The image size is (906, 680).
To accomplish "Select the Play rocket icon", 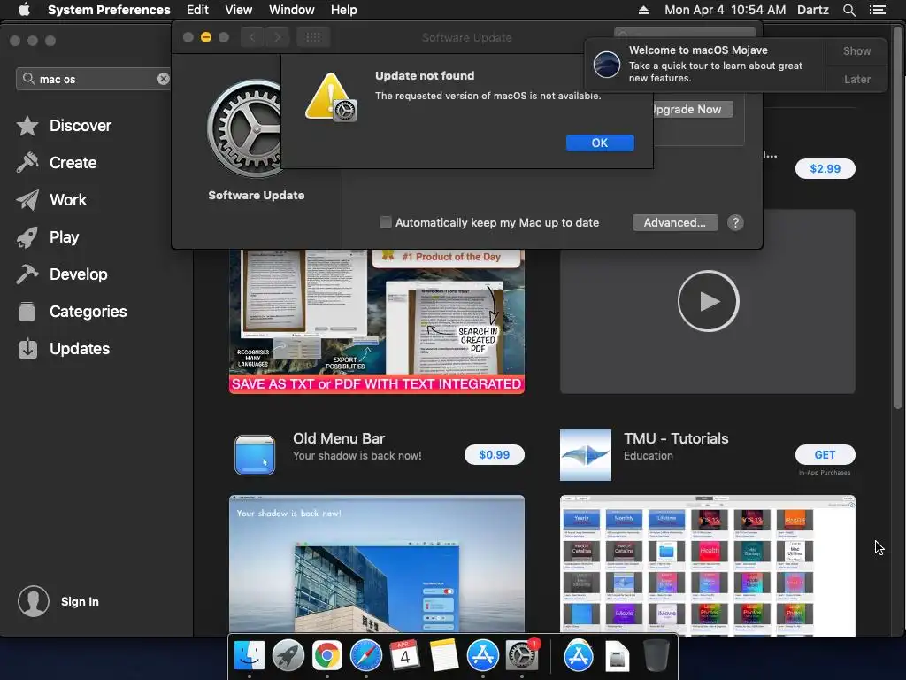I will [27, 237].
